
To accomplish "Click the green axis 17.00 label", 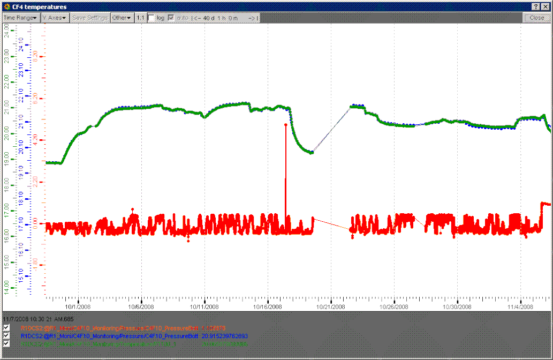I will (x=7, y=211).
